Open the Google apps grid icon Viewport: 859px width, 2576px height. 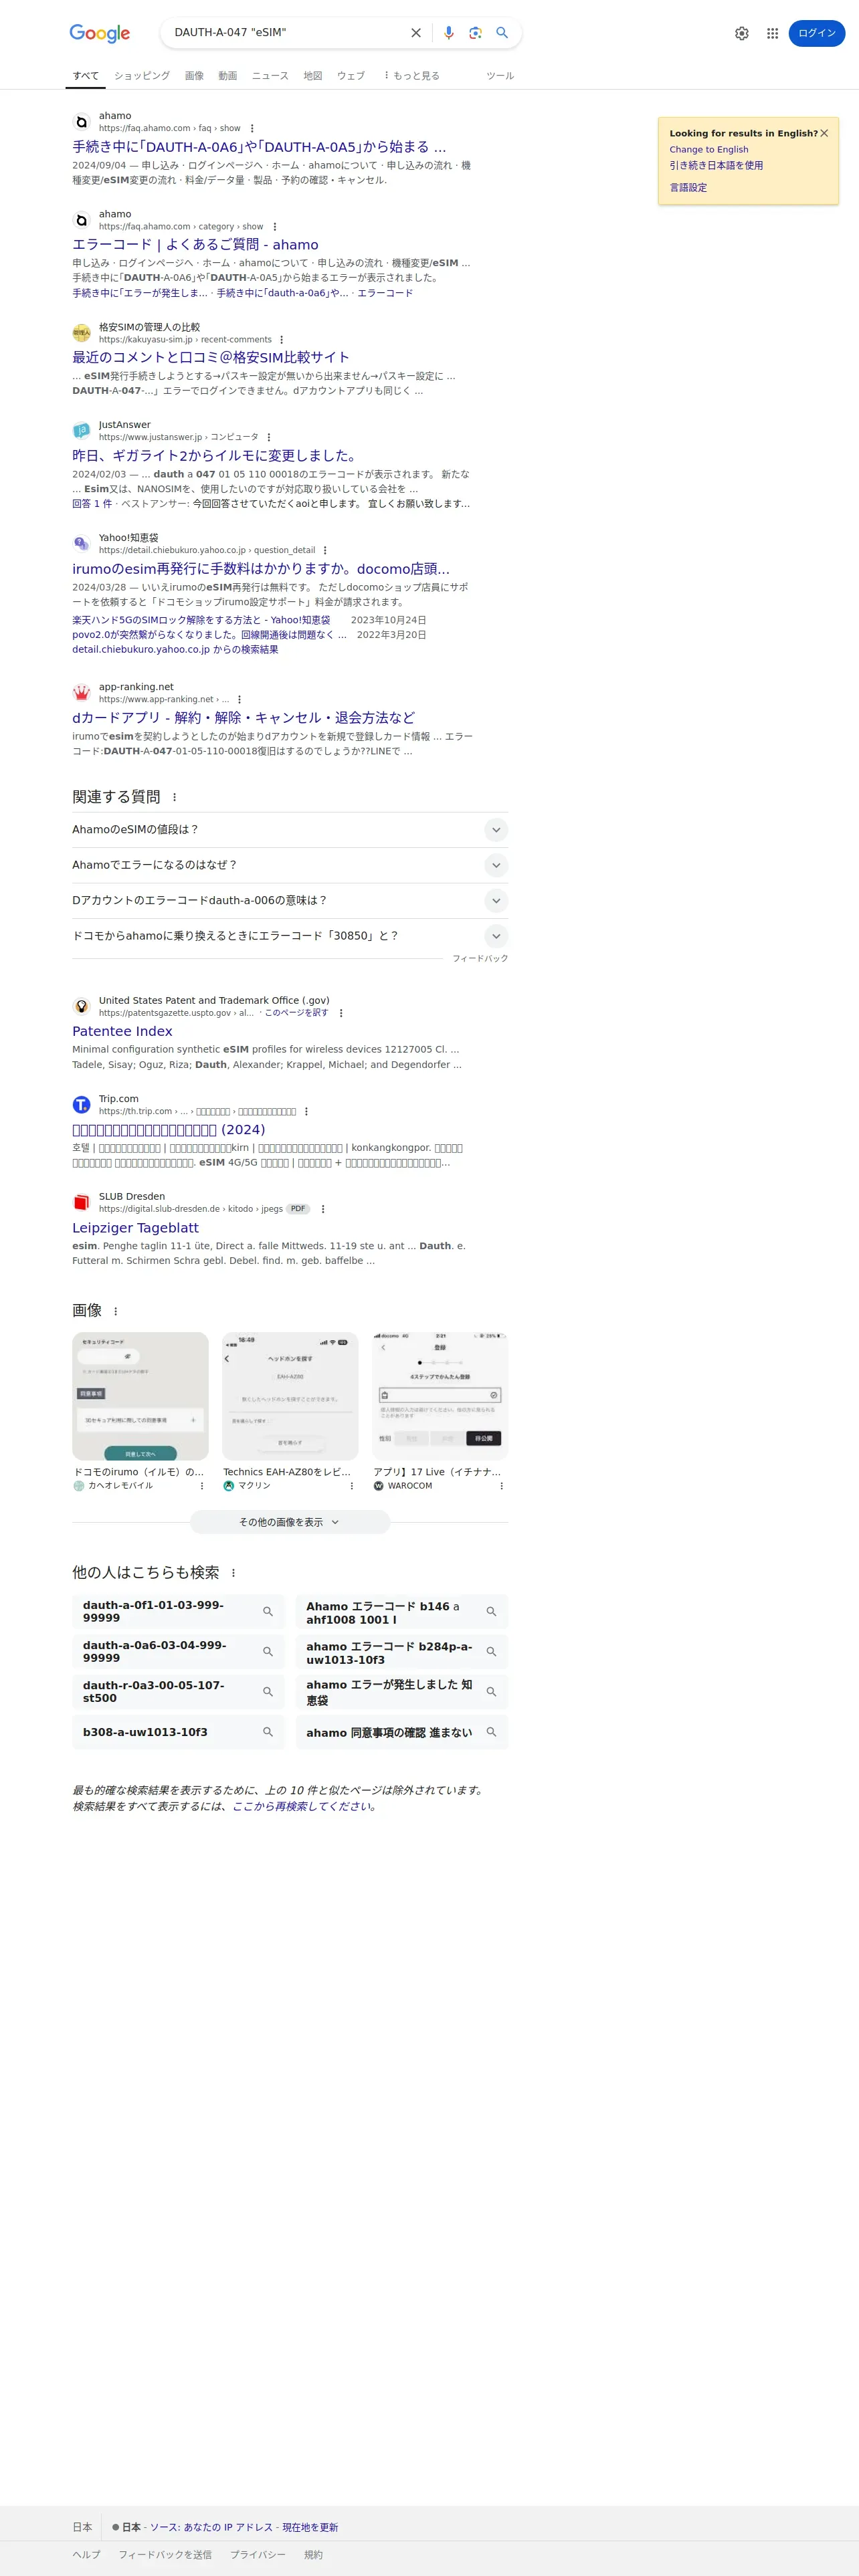tap(772, 33)
